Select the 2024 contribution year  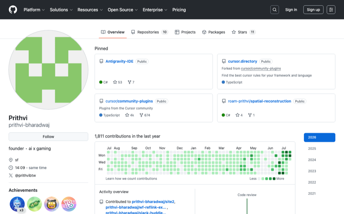tap(320, 160)
